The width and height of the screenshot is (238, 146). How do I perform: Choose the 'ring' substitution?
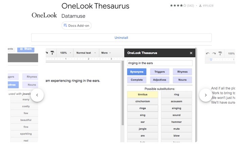(176, 94)
